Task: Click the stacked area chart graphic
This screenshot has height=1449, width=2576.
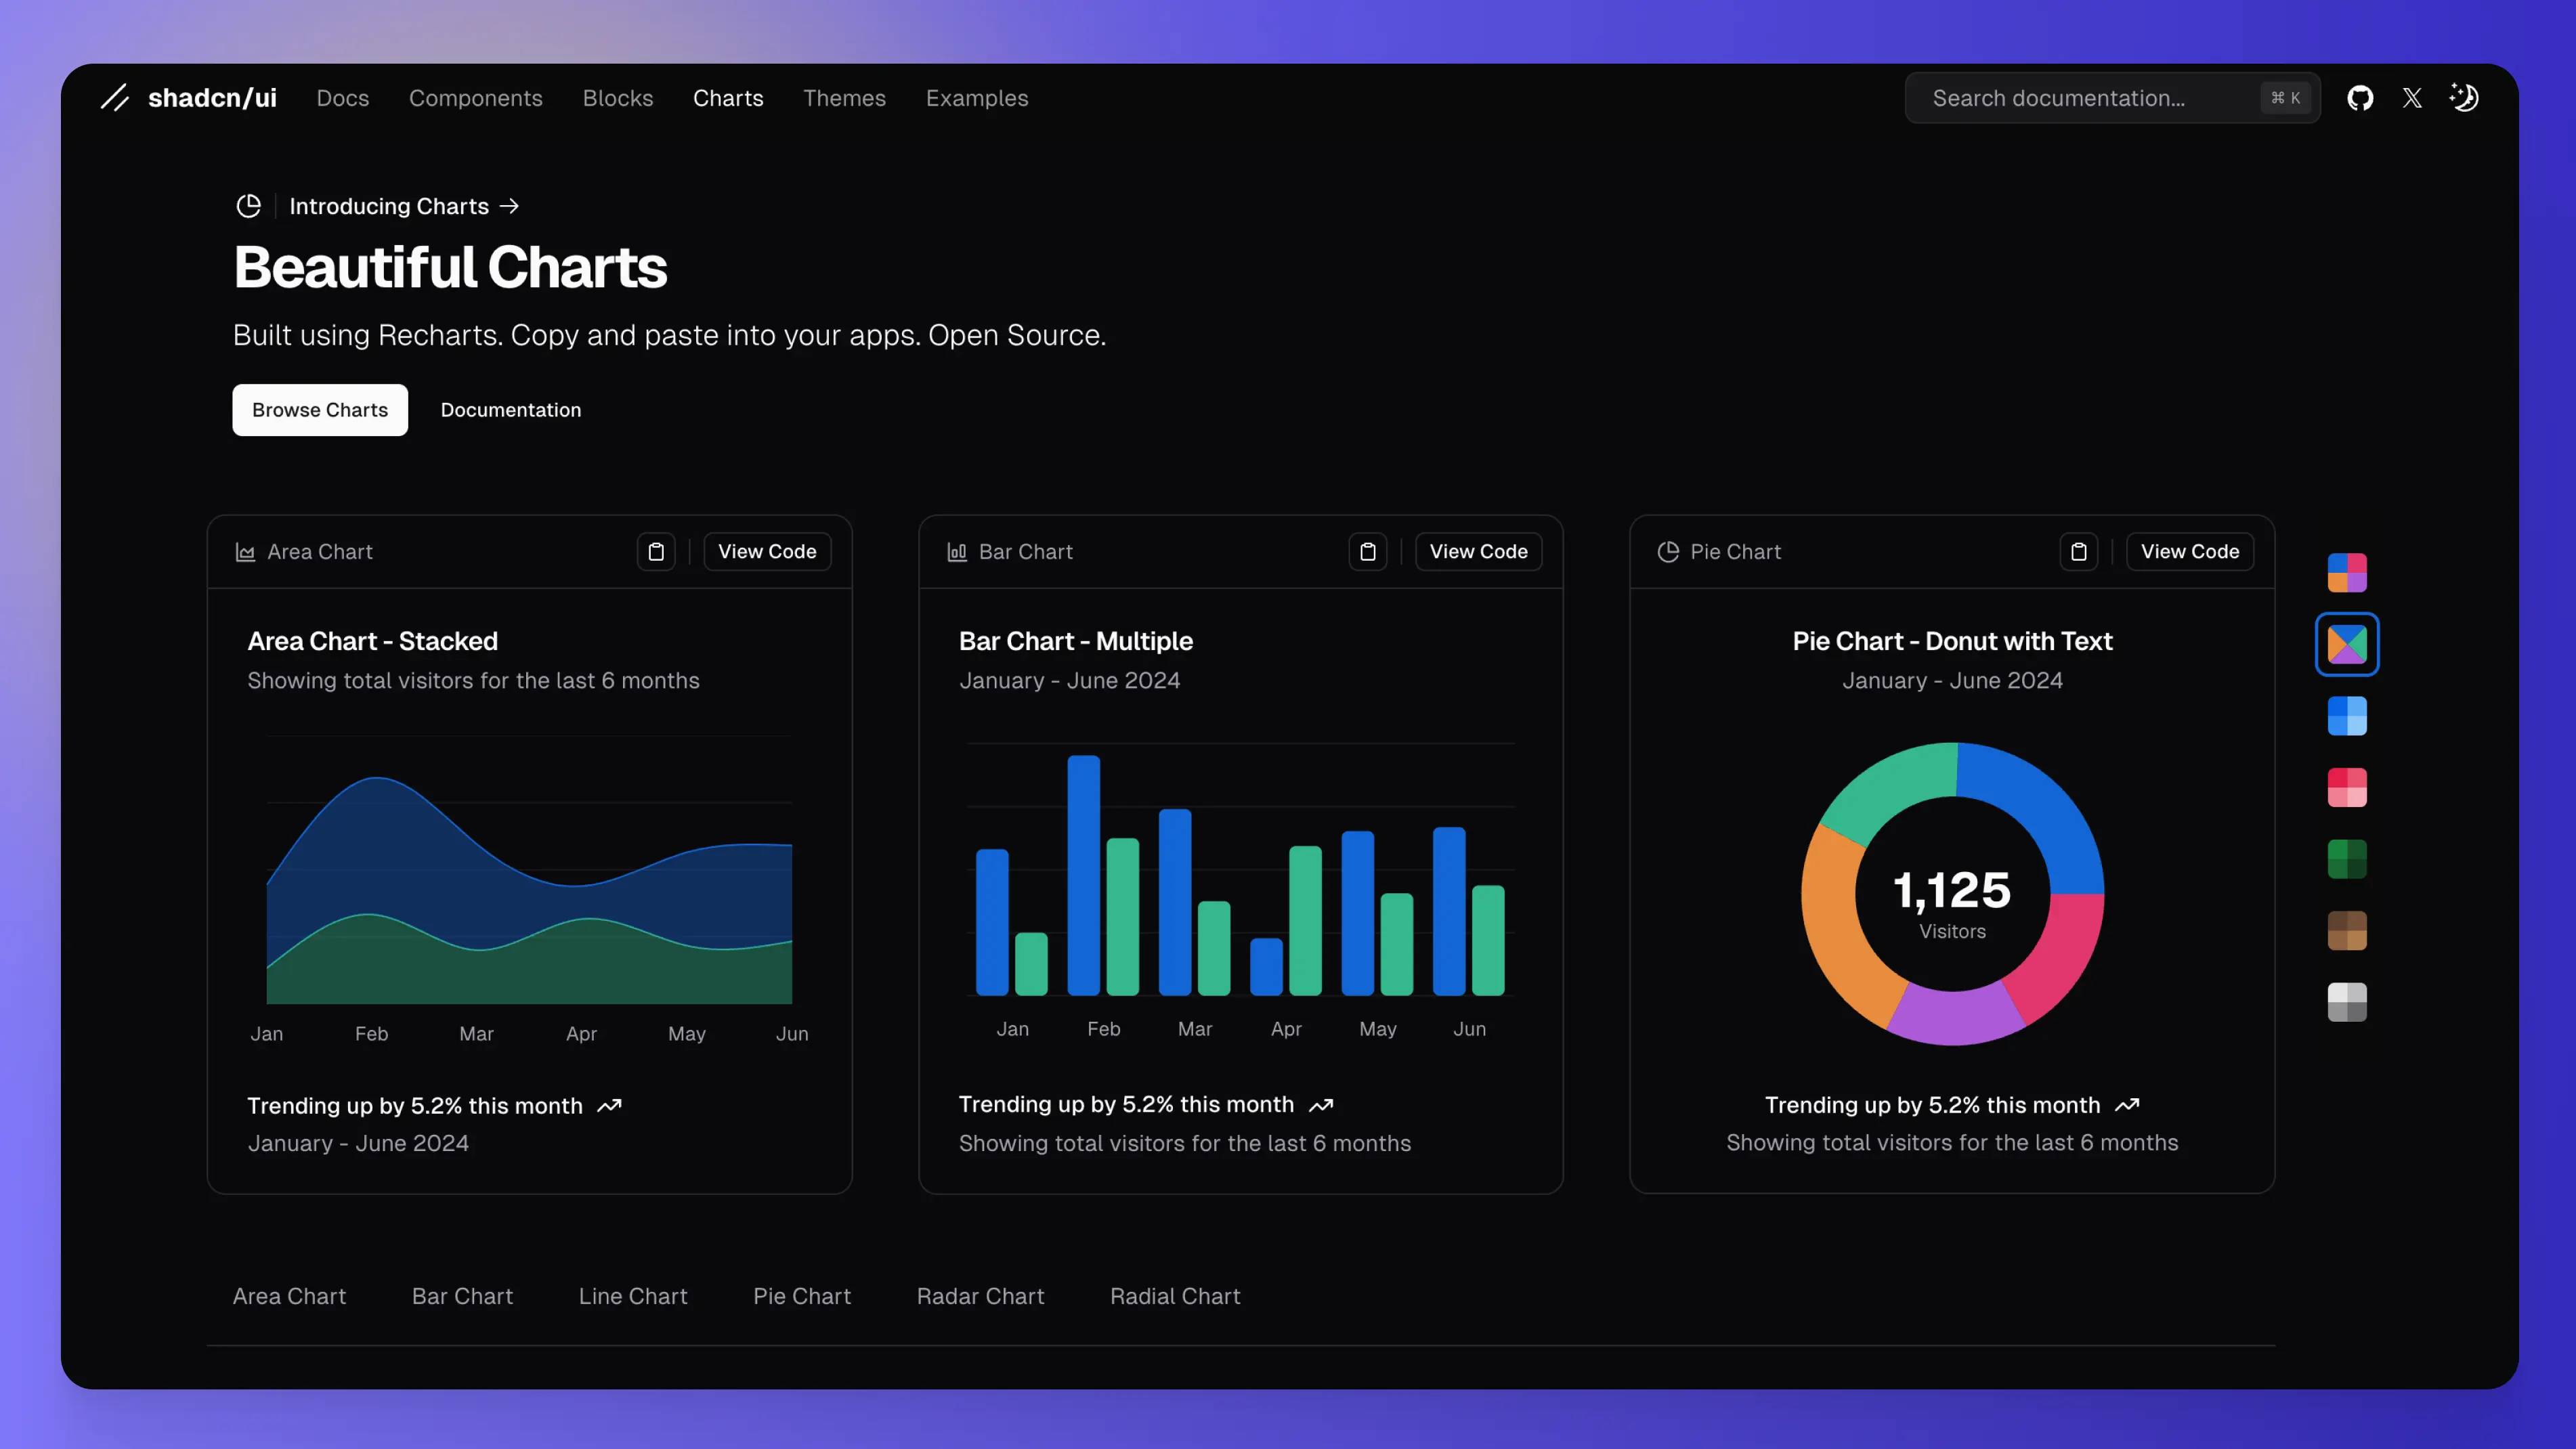Action: 529,890
